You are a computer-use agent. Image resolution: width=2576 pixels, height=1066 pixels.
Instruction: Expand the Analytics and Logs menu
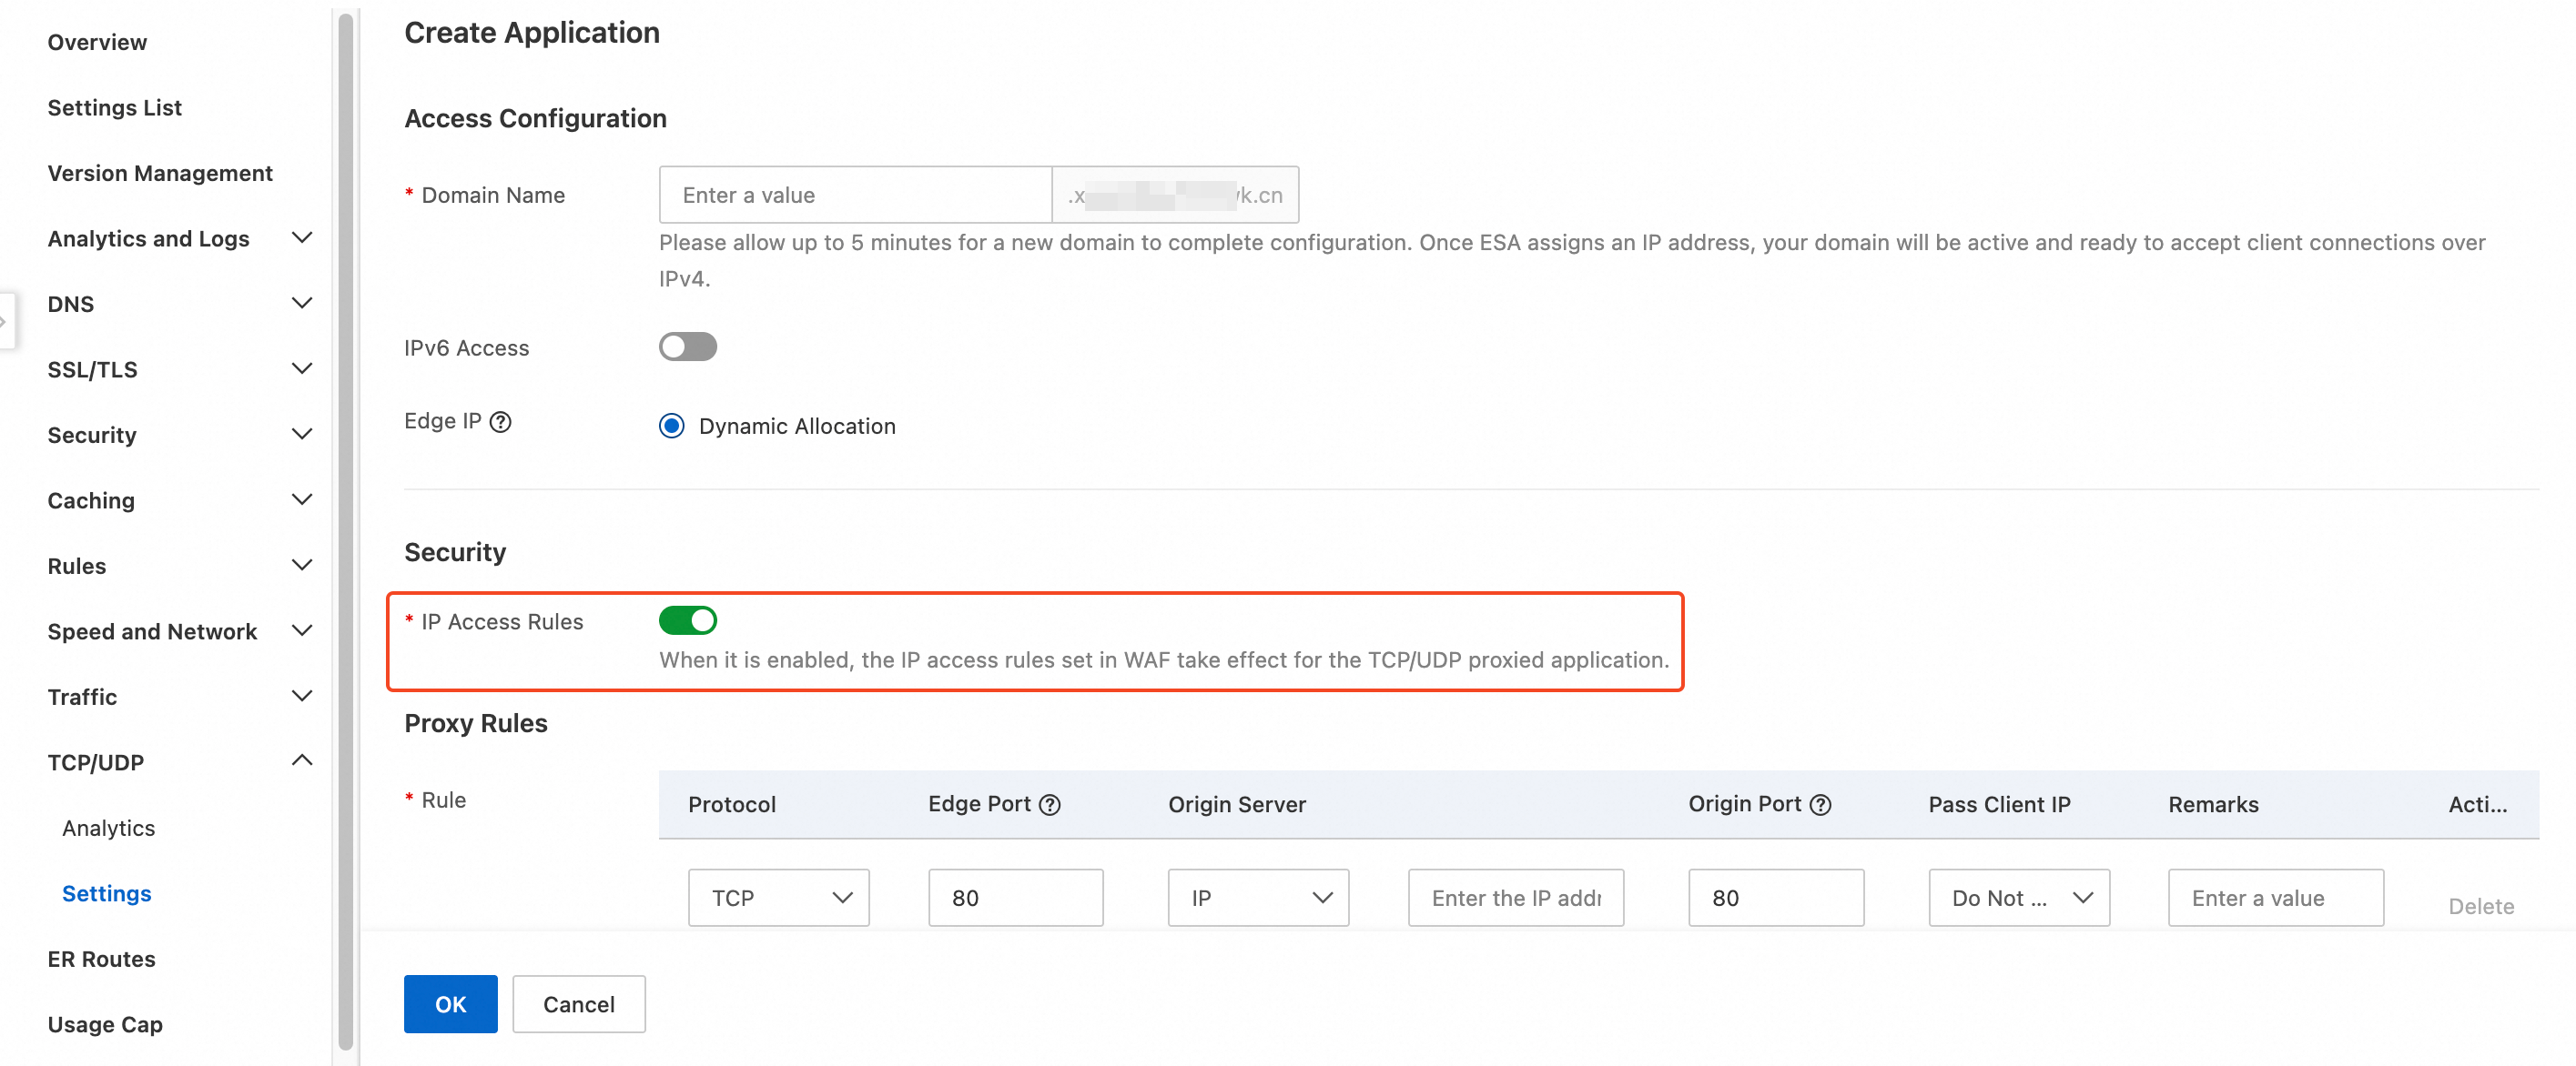[301, 237]
